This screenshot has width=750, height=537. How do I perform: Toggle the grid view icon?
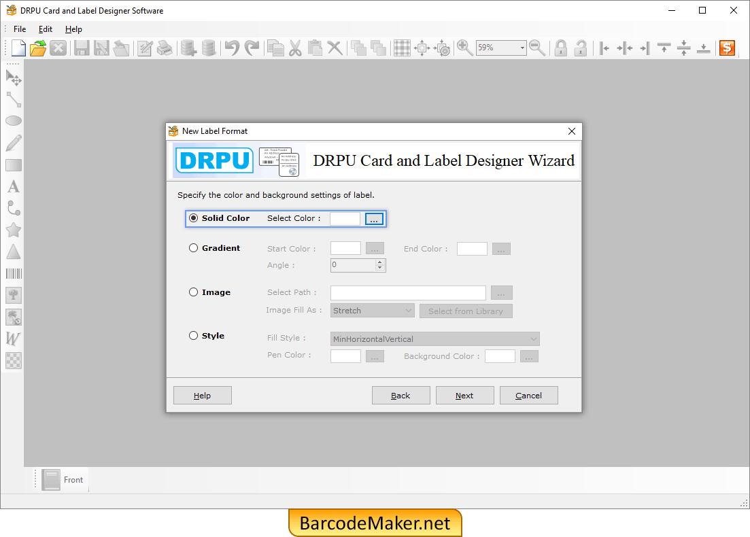pyautogui.click(x=402, y=48)
